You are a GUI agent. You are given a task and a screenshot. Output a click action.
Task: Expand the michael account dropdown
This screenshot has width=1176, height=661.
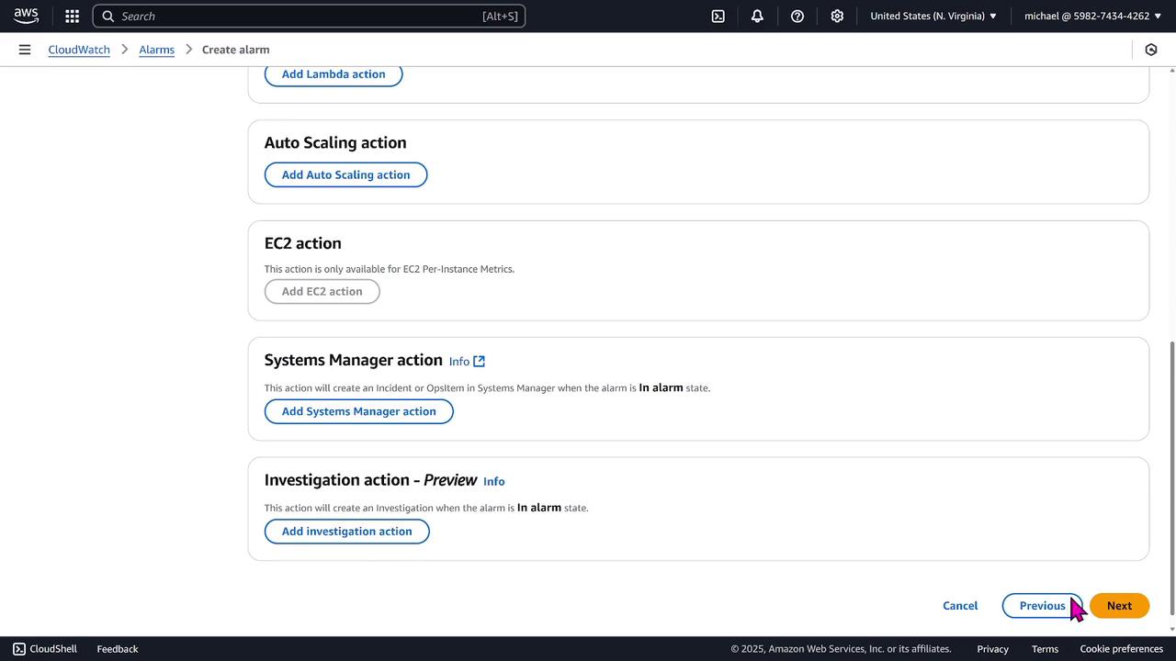1093,16
